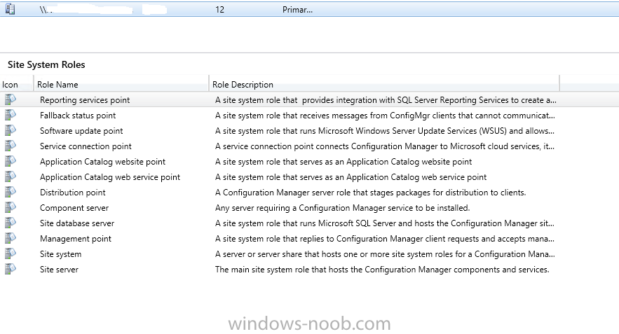The width and height of the screenshot is (619, 334).
Task: Click the Service connection point row icon
Action: point(11,146)
